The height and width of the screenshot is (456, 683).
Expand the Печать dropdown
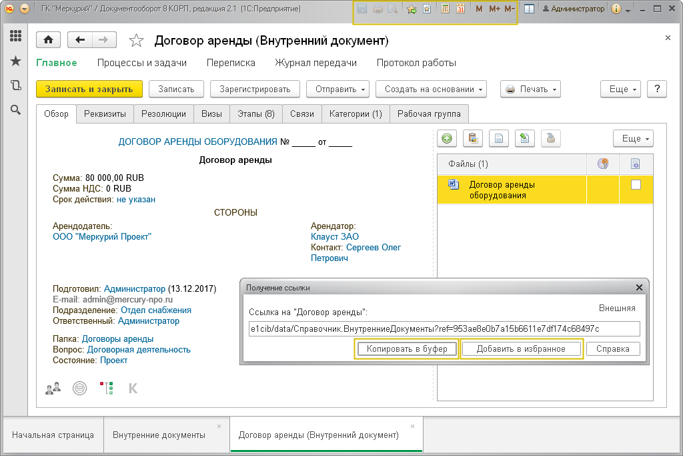tap(530, 89)
